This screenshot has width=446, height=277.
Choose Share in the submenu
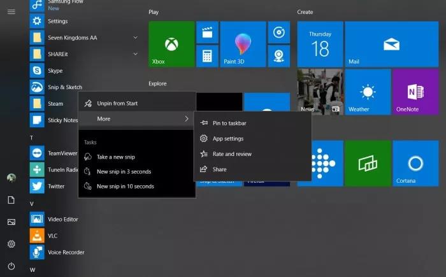pyautogui.click(x=252, y=169)
